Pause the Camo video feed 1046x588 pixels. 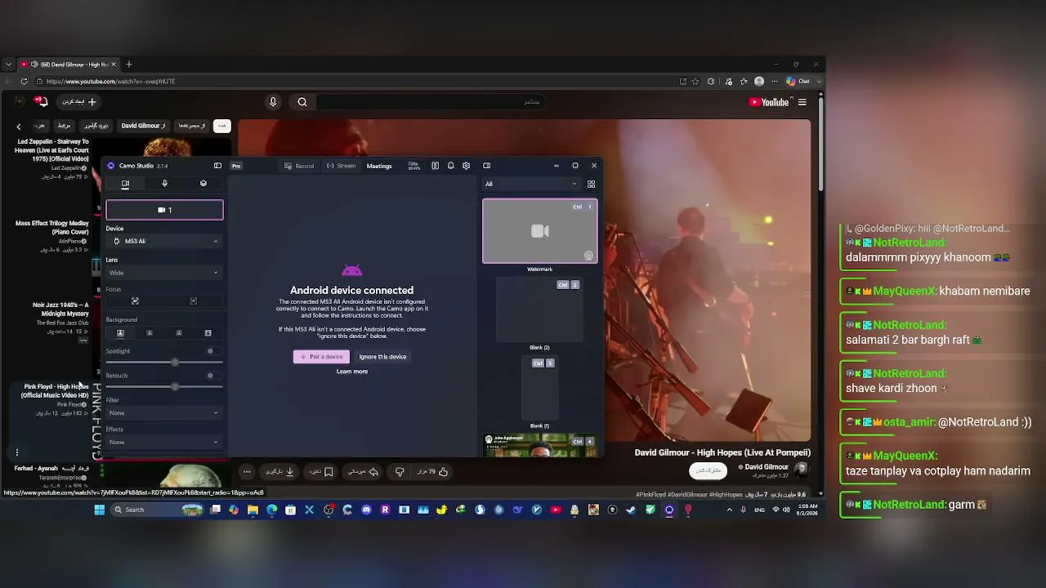[435, 166]
